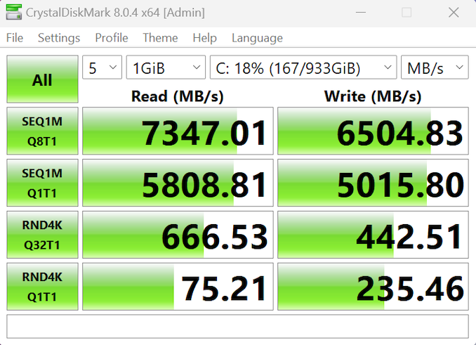Start the SEQ1M Q1T1 test

pyautogui.click(x=42, y=183)
